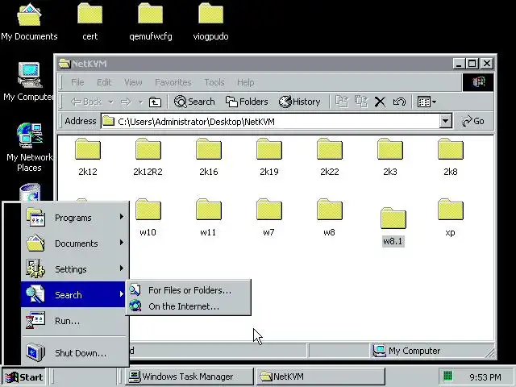Open the 2k12 folder
516x387 pixels.
pyautogui.click(x=88, y=157)
